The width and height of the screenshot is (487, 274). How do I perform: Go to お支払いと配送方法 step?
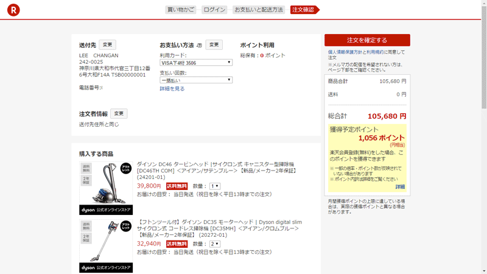258,10
